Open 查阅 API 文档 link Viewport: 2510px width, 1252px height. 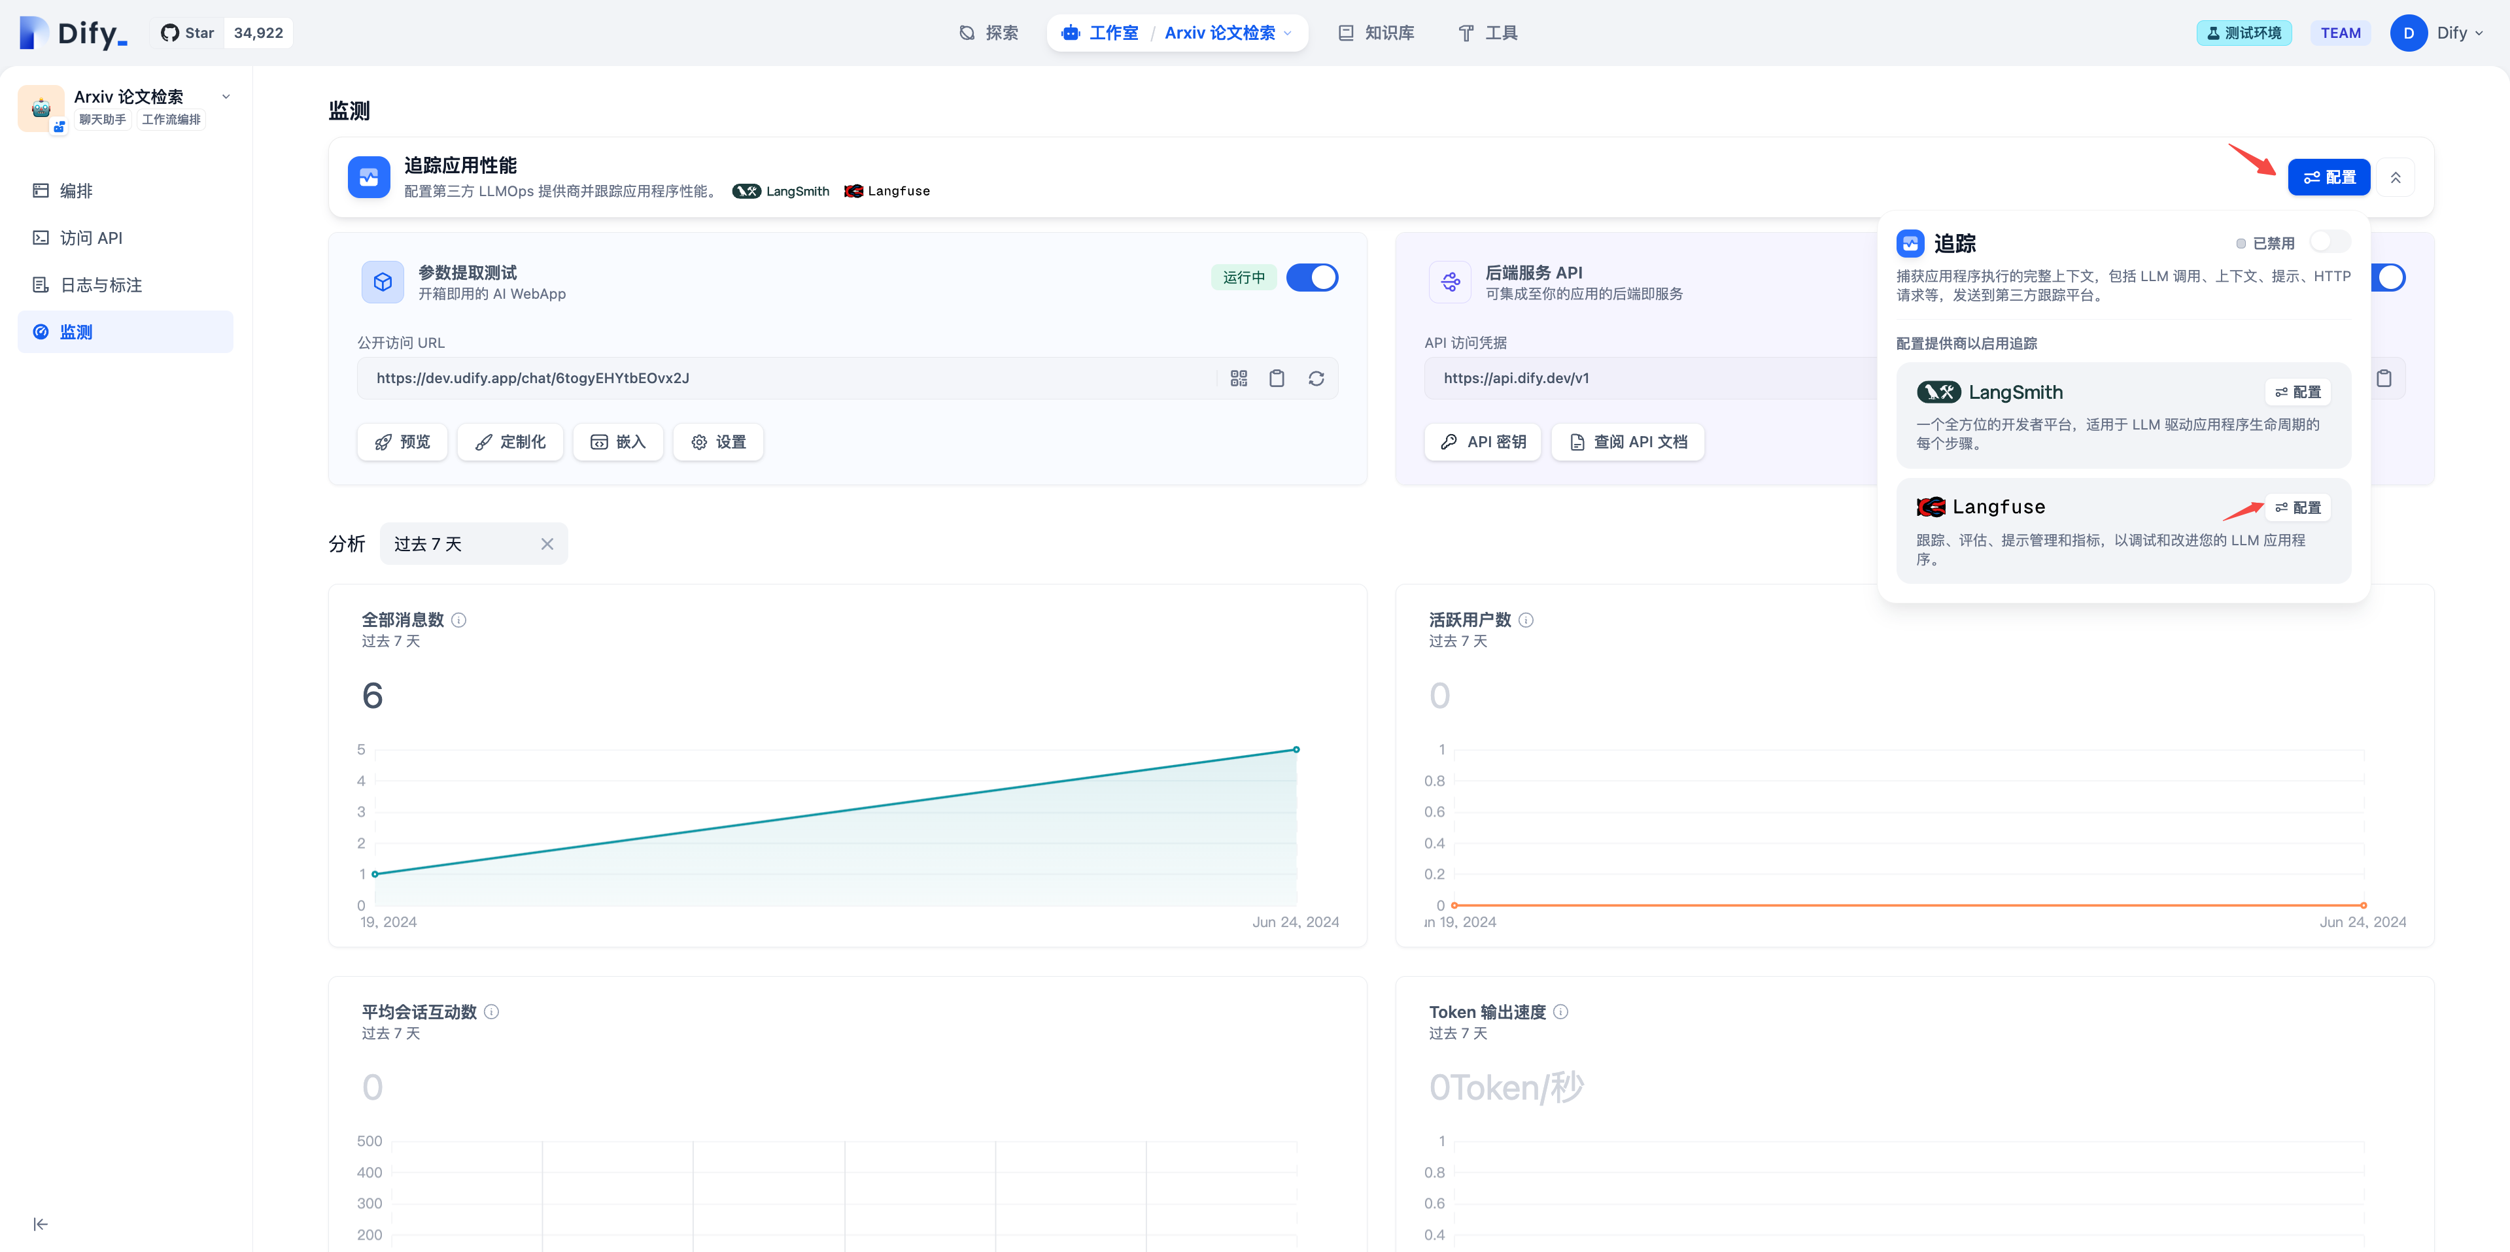(x=1628, y=443)
